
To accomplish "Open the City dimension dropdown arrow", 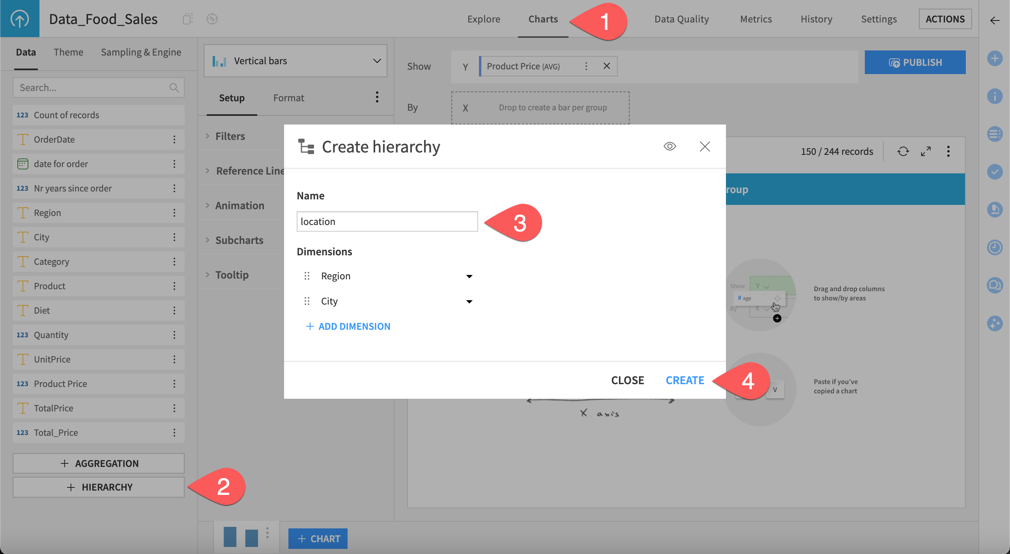I will pyautogui.click(x=469, y=301).
